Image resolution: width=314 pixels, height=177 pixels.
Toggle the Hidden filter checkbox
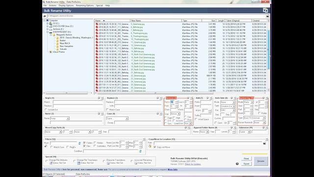tap(95, 143)
